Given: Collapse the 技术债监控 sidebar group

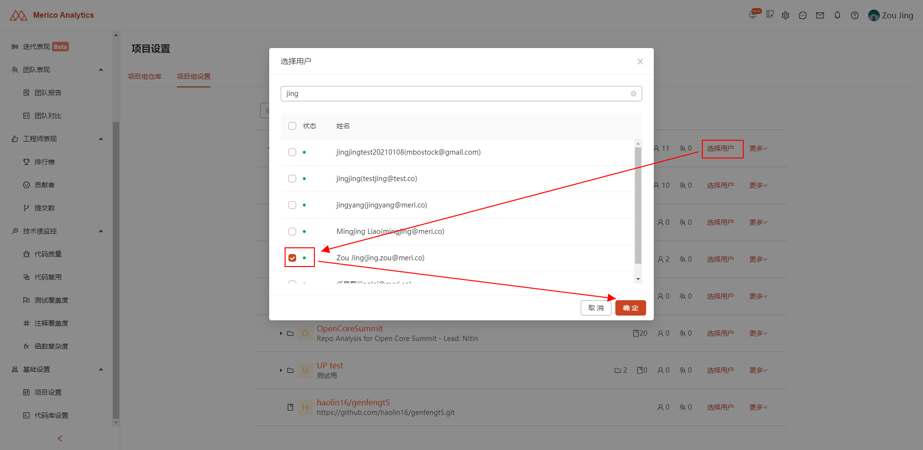Looking at the screenshot, I should [x=101, y=231].
